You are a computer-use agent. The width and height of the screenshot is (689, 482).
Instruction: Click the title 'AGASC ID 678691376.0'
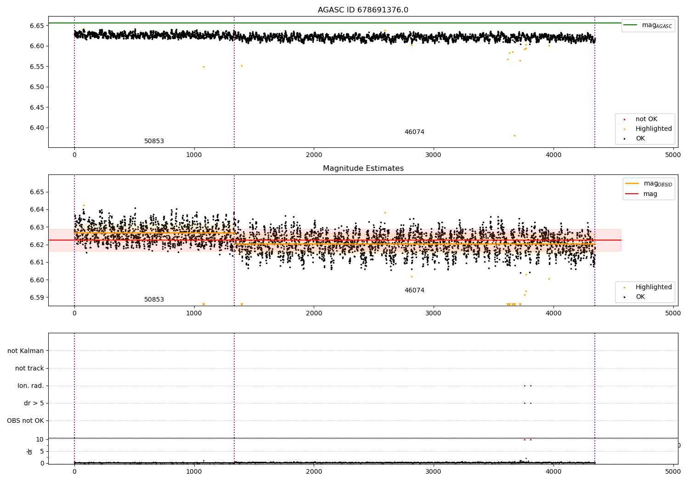[x=363, y=10]
